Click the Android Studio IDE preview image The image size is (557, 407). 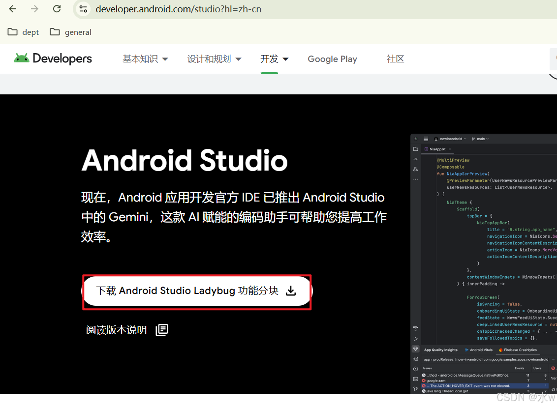[484, 263]
